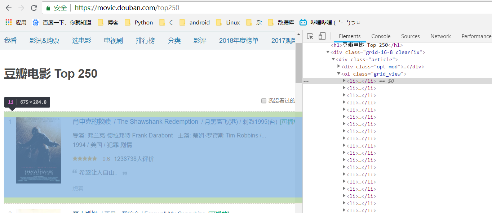
Task: Open the 哔哩哔哩 bookmark via its bilibili icon
Action: 303,22
